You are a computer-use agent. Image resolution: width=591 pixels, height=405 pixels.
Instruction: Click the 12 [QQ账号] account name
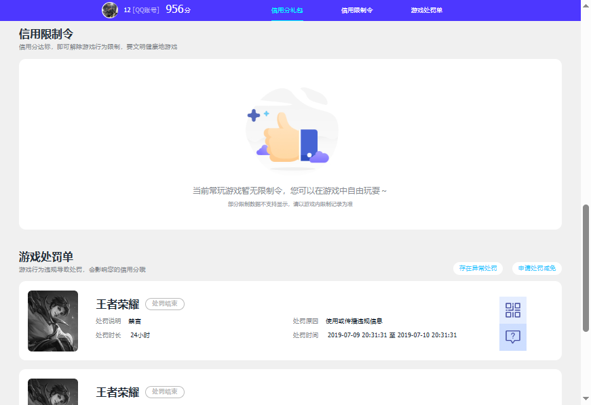coord(141,10)
